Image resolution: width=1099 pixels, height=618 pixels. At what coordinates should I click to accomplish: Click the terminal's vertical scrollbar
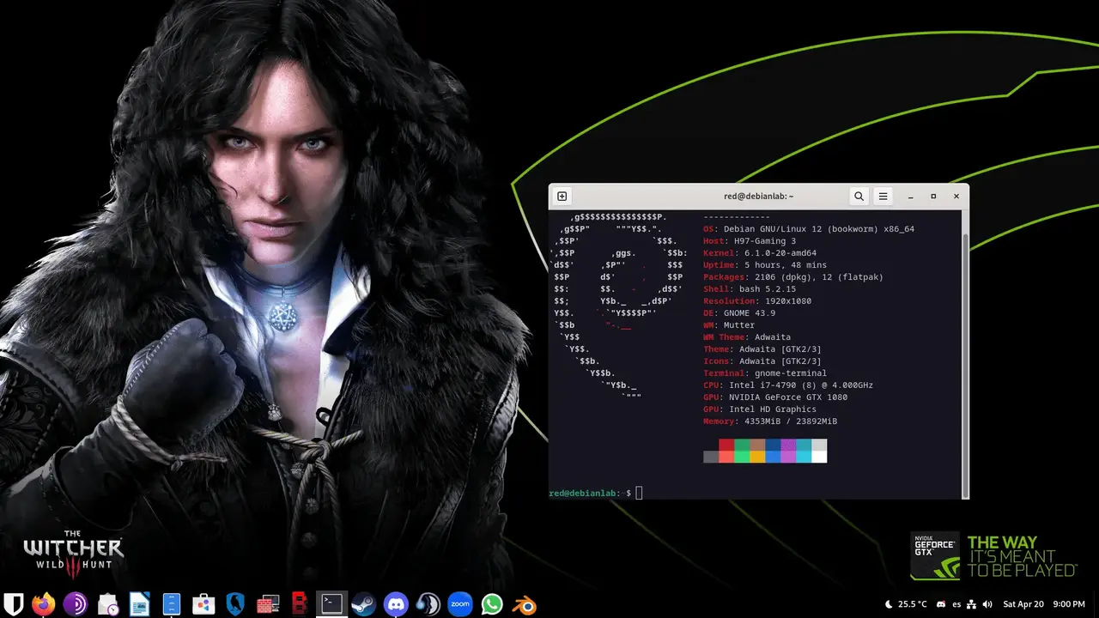pos(965,353)
